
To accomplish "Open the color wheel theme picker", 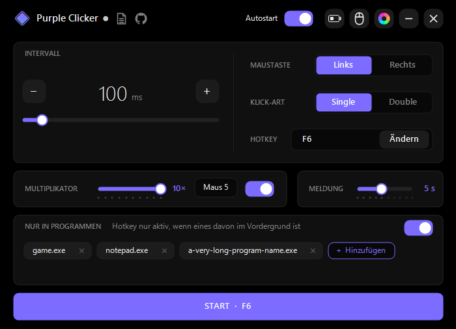I will 384,19.
